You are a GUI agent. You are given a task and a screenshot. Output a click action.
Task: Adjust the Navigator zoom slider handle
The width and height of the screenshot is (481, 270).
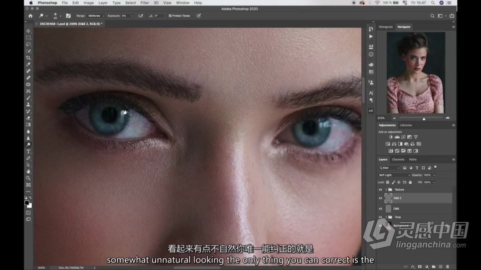[424, 119]
